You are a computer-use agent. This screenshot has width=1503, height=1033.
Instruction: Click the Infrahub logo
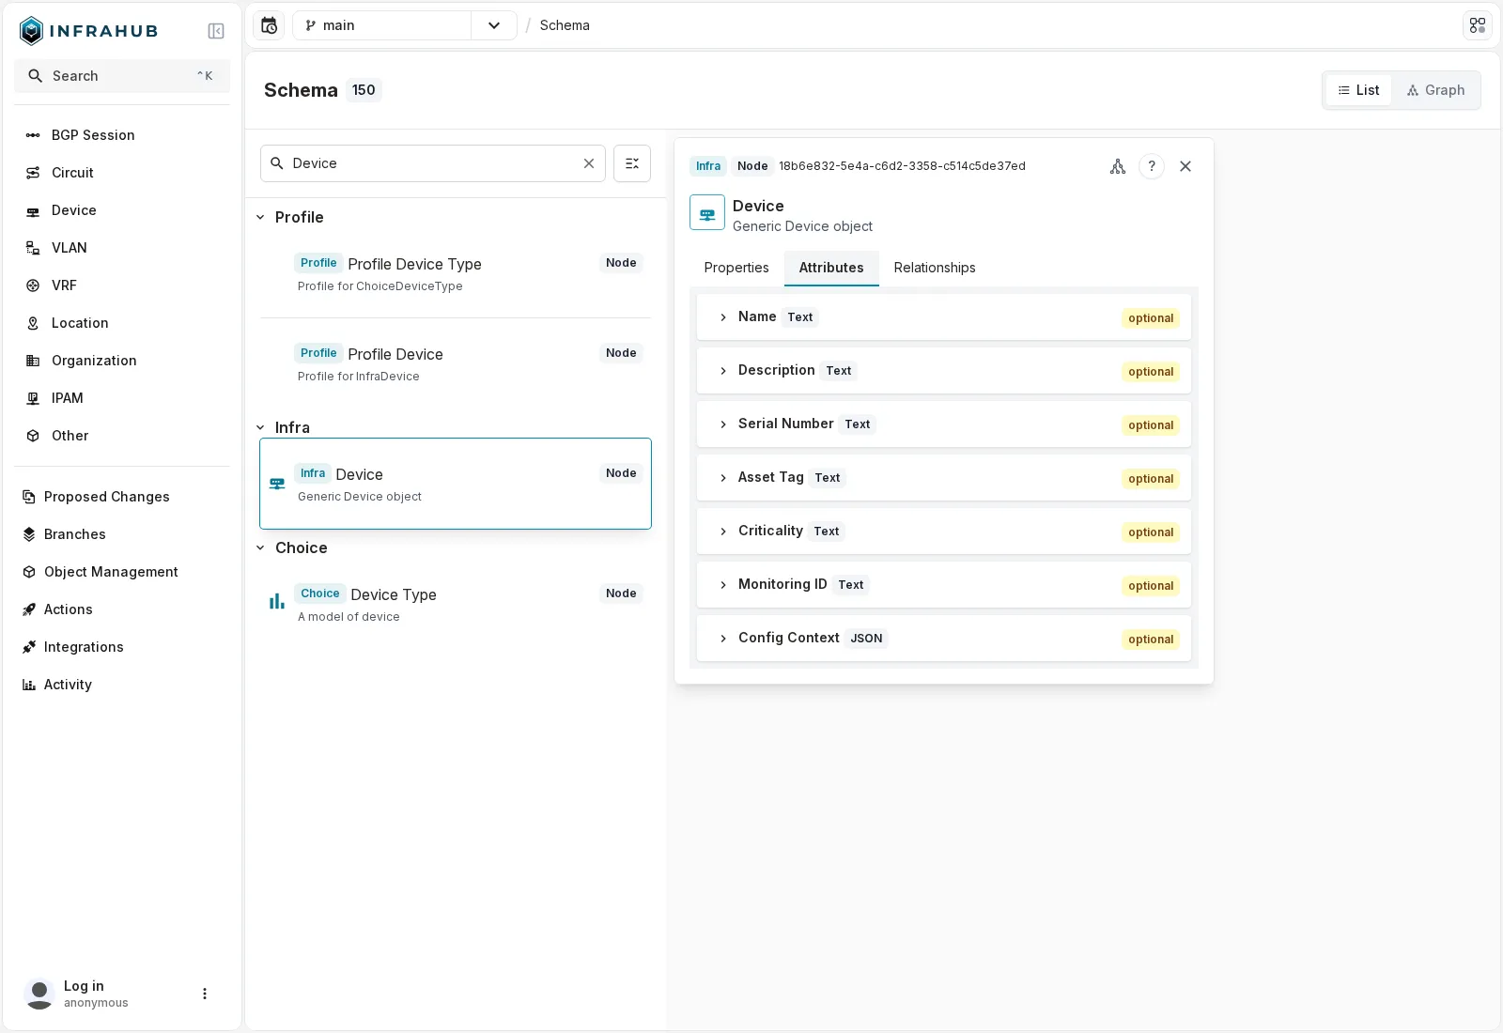pyautogui.click(x=88, y=31)
